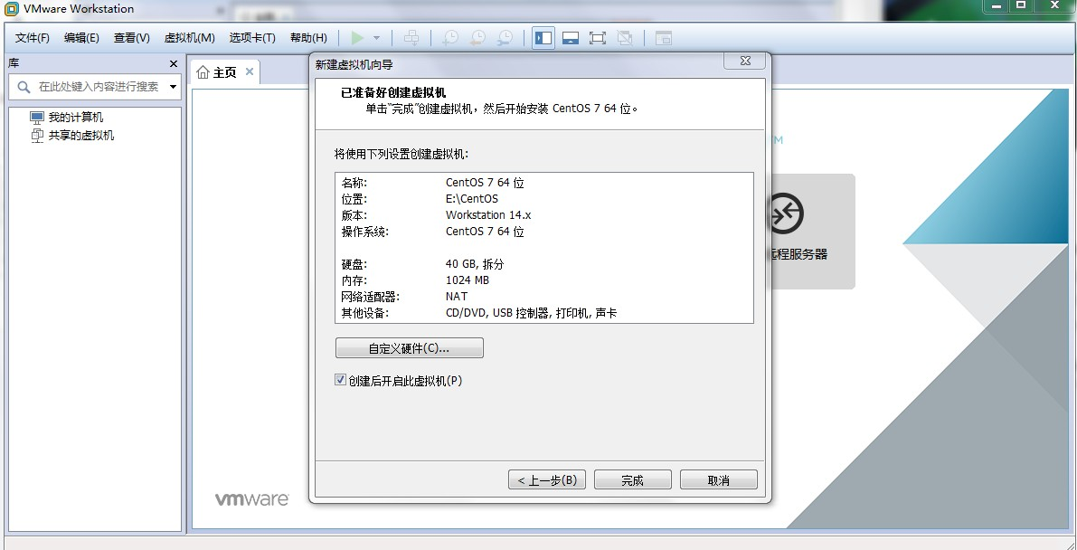Close the 新建虚拟机向导 dialog
The height and width of the screenshot is (550, 1077).
click(x=744, y=62)
